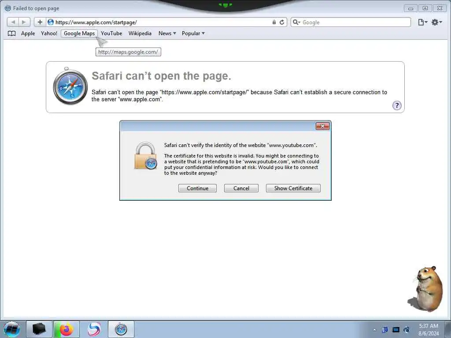Open the page menu icon
The width and height of the screenshot is (451, 338).
[422, 22]
